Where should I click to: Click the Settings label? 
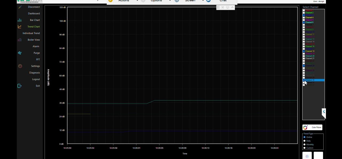click(x=36, y=66)
